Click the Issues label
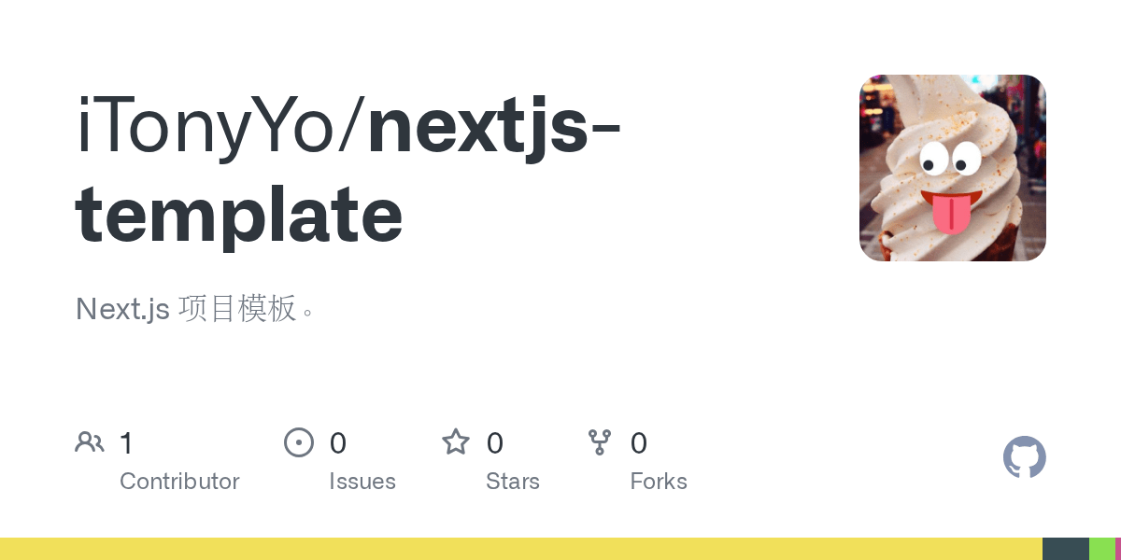Image resolution: width=1121 pixels, height=560 pixels. tap(362, 482)
